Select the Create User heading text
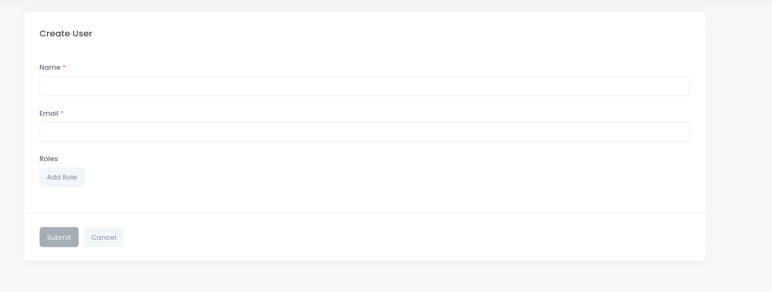This screenshot has width=772, height=292. click(x=66, y=33)
